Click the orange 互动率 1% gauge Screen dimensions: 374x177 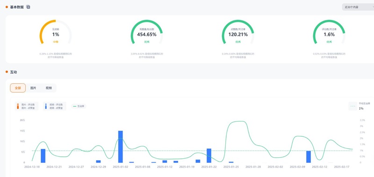click(x=56, y=32)
